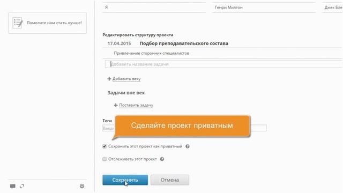Image resolution: width=343 pixels, height=193 pixels.
Task: Click Редактировать структуру проекта heading
Action: coord(138,35)
